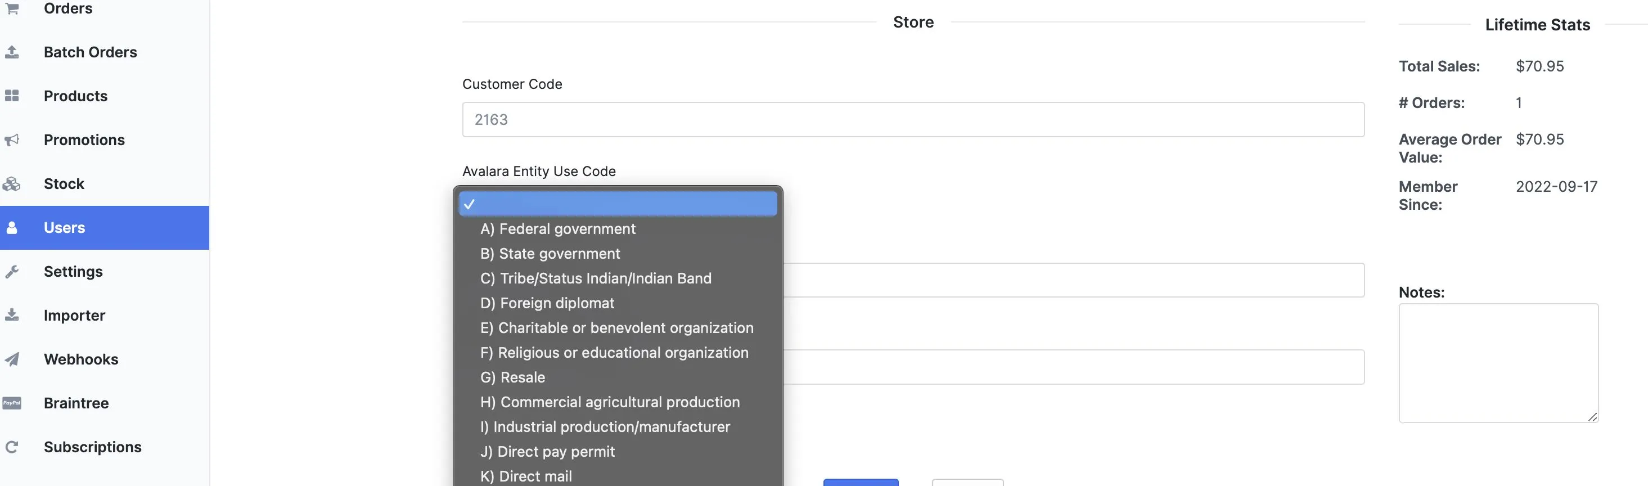
Task: Click the Customer Code input field
Action: click(x=913, y=120)
